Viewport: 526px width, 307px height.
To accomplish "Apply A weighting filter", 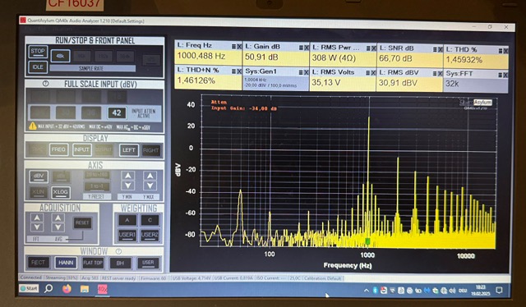I will pyautogui.click(x=127, y=220).
